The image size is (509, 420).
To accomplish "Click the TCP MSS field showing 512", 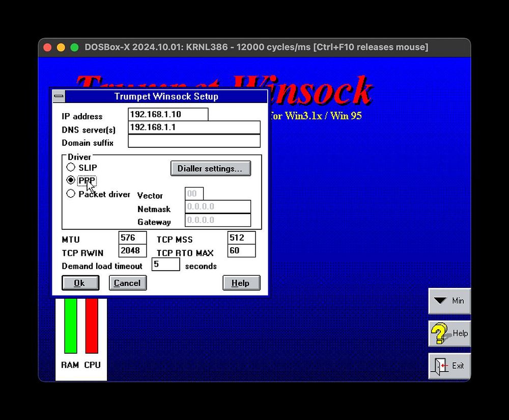I will (x=241, y=238).
